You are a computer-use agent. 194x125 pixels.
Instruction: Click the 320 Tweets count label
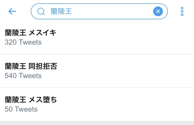coord(23,42)
